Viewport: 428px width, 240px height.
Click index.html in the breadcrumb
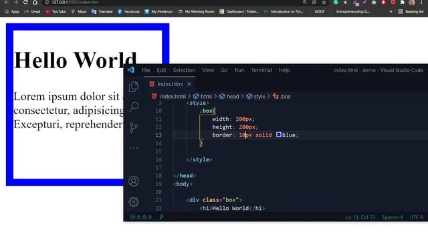point(169,96)
